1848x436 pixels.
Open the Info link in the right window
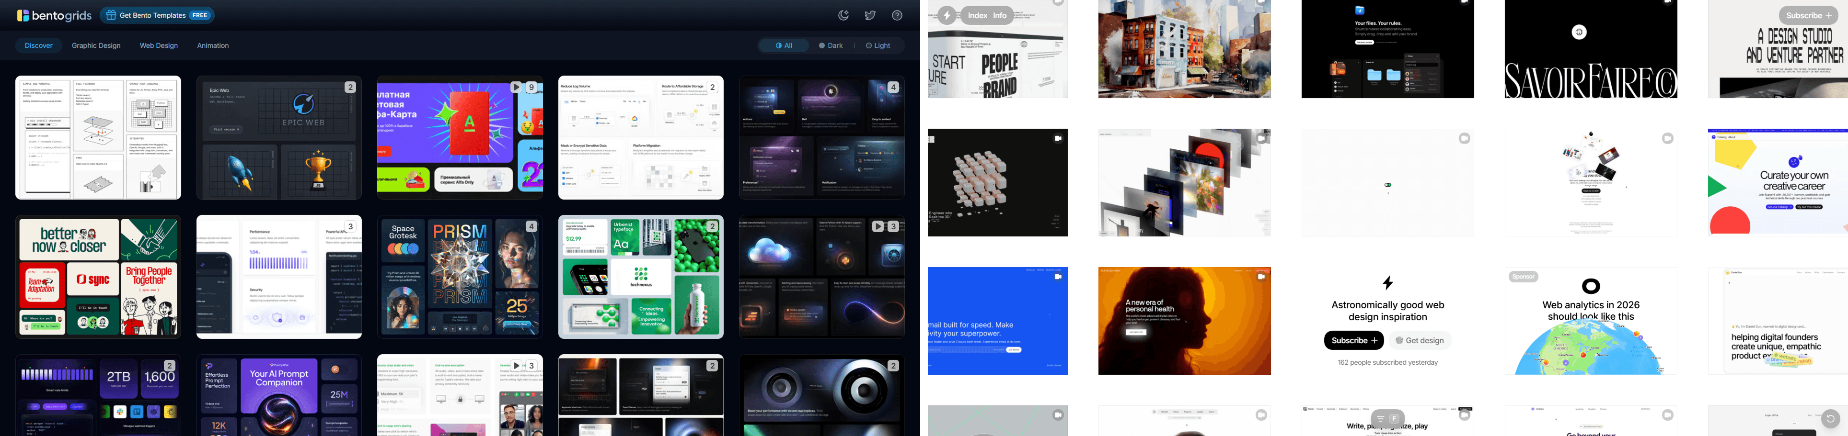(x=1000, y=15)
